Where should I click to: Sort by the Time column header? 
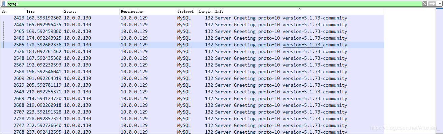44,11
